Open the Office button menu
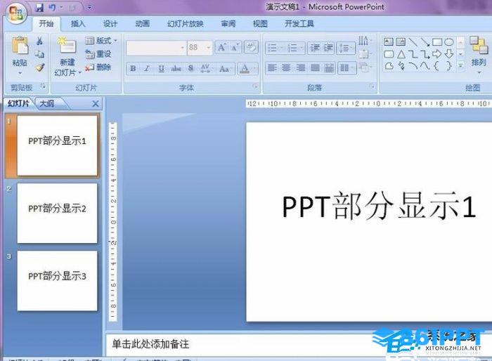This screenshot has width=492, height=361. [x=16, y=13]
